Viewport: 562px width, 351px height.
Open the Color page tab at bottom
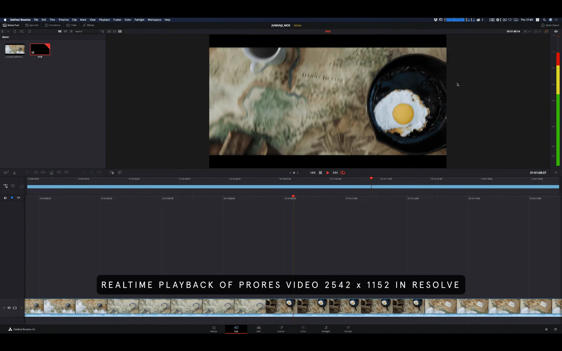pos(303,329)
